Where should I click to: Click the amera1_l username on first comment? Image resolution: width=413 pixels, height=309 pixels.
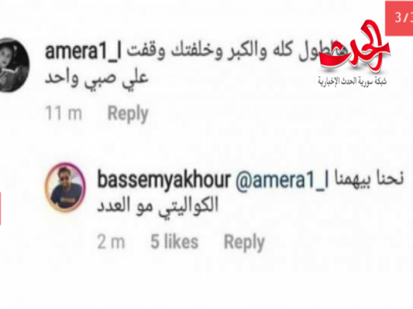[83, 51]
